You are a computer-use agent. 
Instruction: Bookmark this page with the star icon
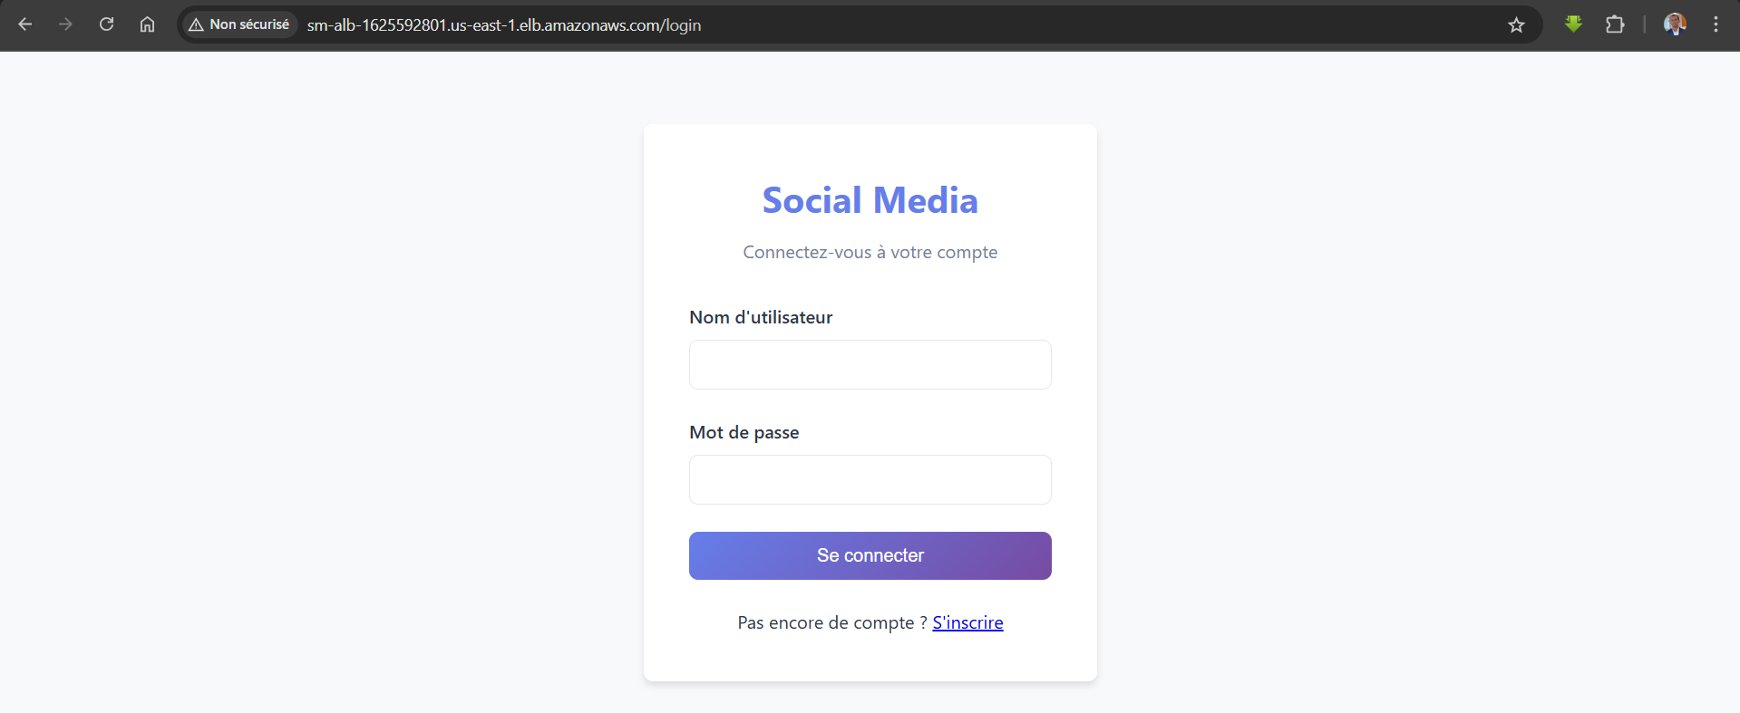[x=1516, y=24]
